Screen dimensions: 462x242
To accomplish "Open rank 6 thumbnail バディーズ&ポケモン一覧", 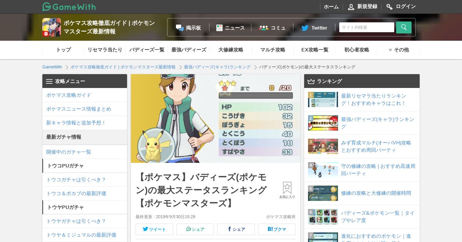I will point(323,217).
